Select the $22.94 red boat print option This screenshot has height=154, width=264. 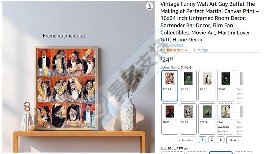pyautogui.click(x=207, y=119)
